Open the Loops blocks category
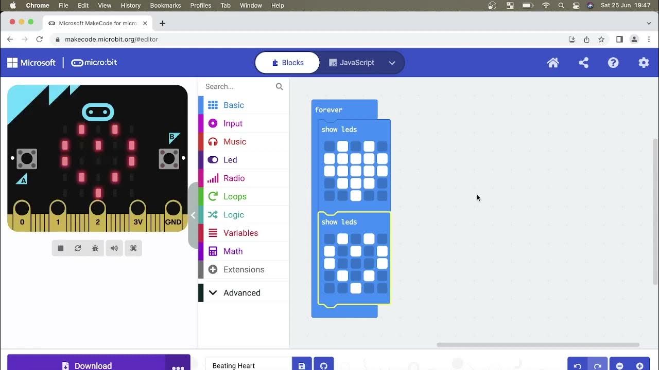Screen dimensions: 659x370 (x=244, y=196)
